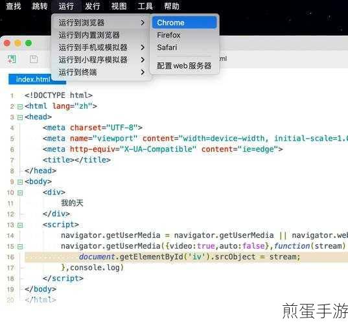Click the </body> closing tag
Viewport: 348px width, 324px height.
tap(40, 289)
